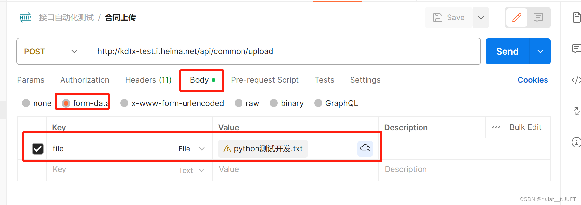Uncheck the file row checkbox
The height and width of the screenshot is (205, 581).
(x=38, y=149)
